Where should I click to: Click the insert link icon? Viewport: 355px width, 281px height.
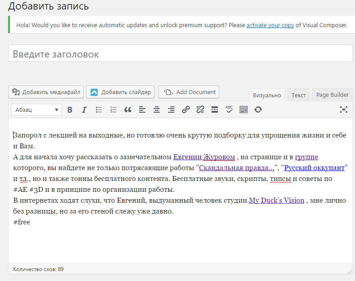[x=186, y=110]
